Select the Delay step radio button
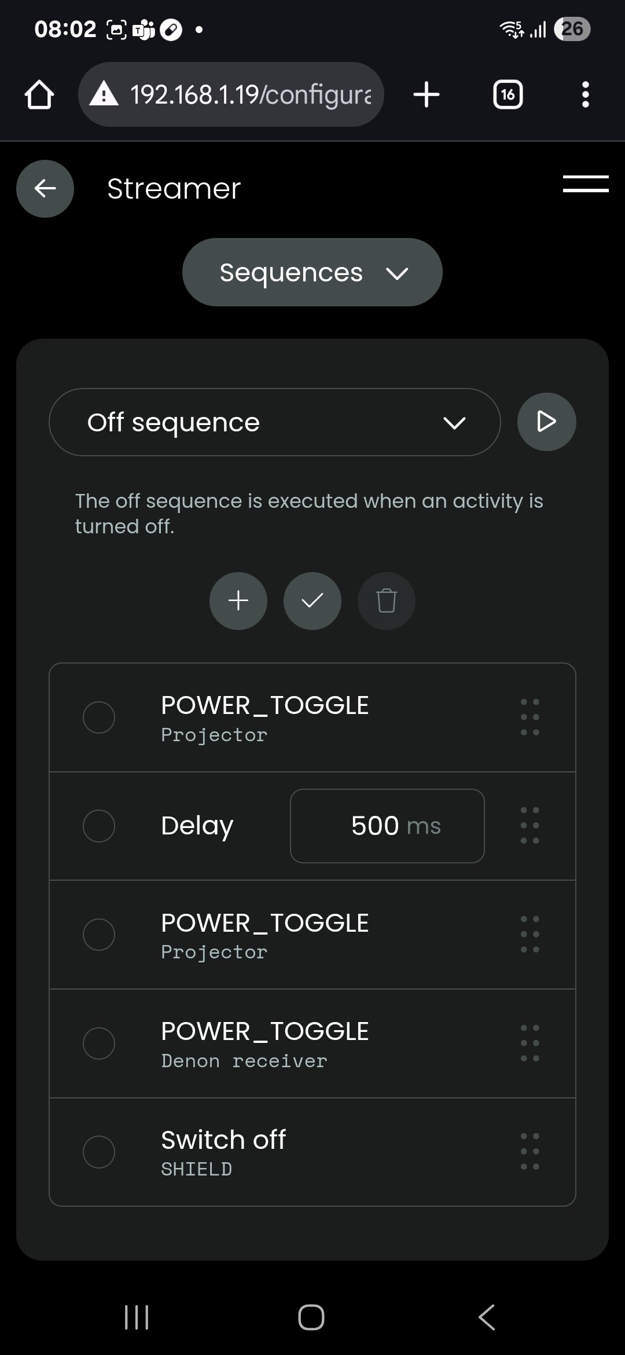The width and height of the screenshot is (625, 1355). [99, 826]
